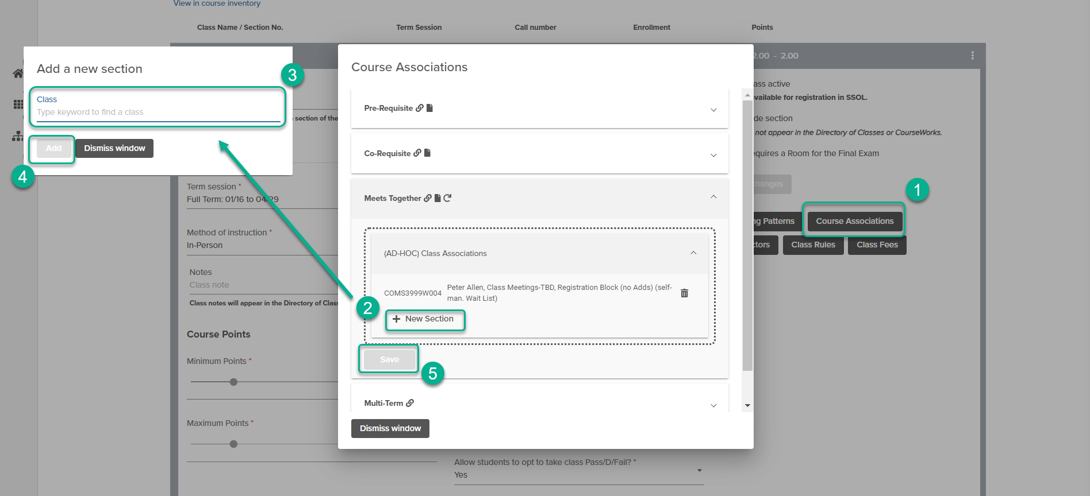Click the Peter Allen class description text
Viewport: 1090px width, 496px height.
559,293
